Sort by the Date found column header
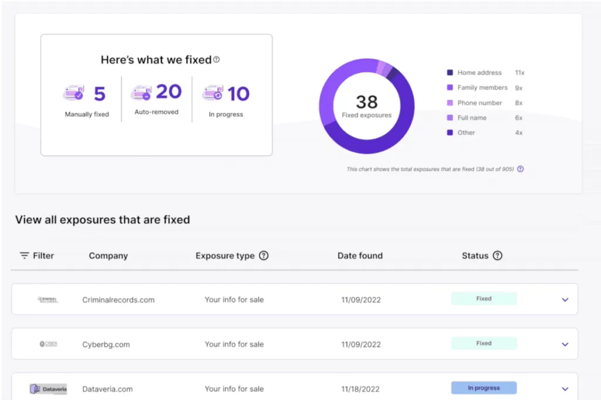601x400 pixels. (360, 256)
